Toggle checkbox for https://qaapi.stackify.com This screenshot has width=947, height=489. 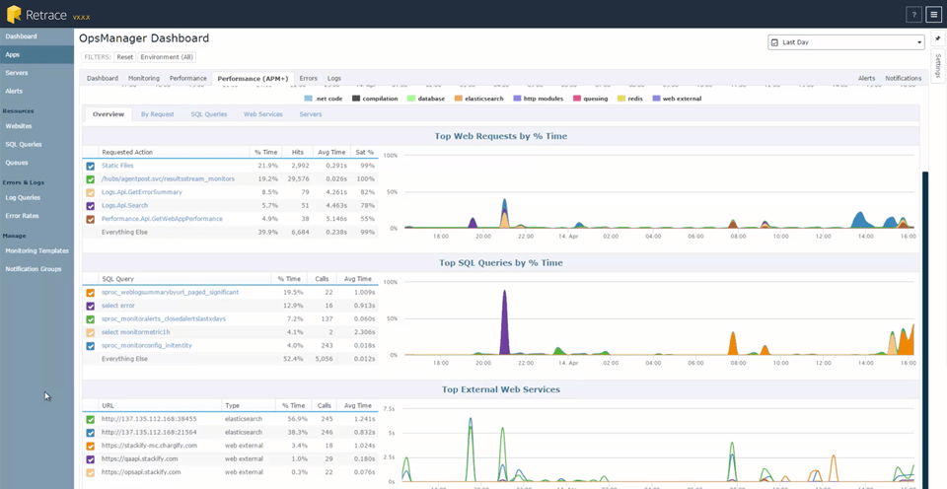[91, 458]
